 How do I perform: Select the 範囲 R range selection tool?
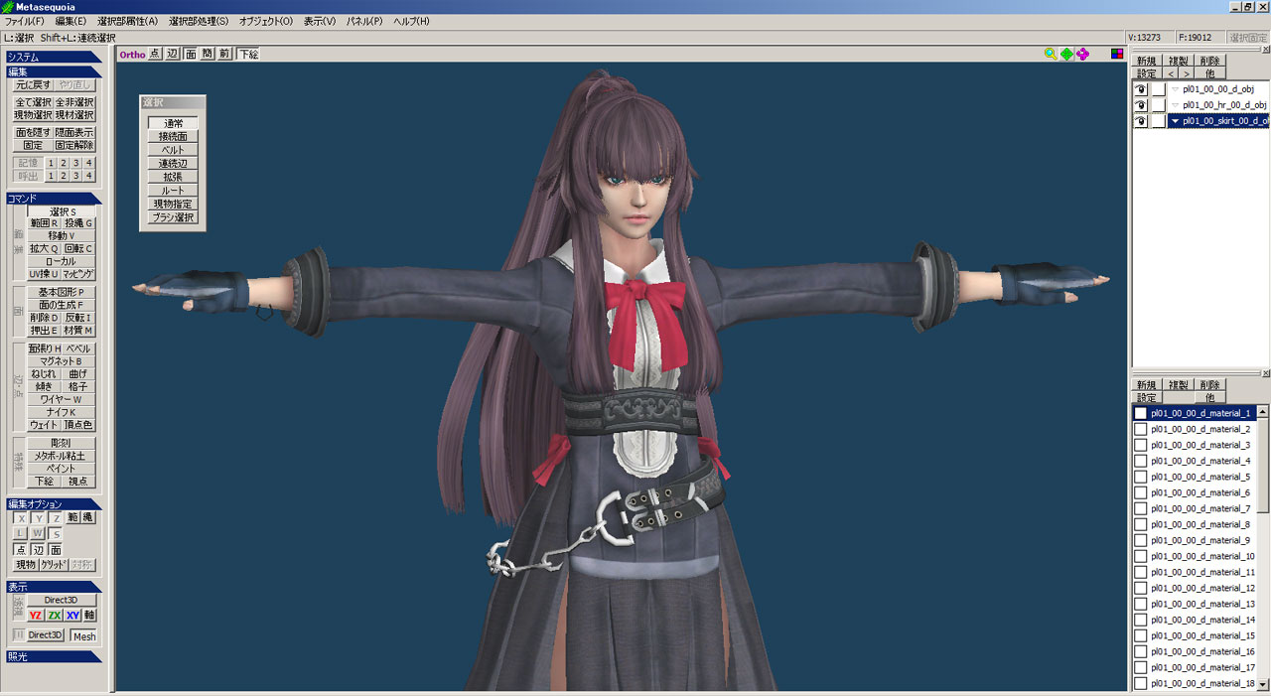[44, 223]
